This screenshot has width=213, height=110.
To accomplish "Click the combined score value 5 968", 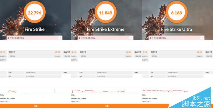I will click(x=145, y=52).
